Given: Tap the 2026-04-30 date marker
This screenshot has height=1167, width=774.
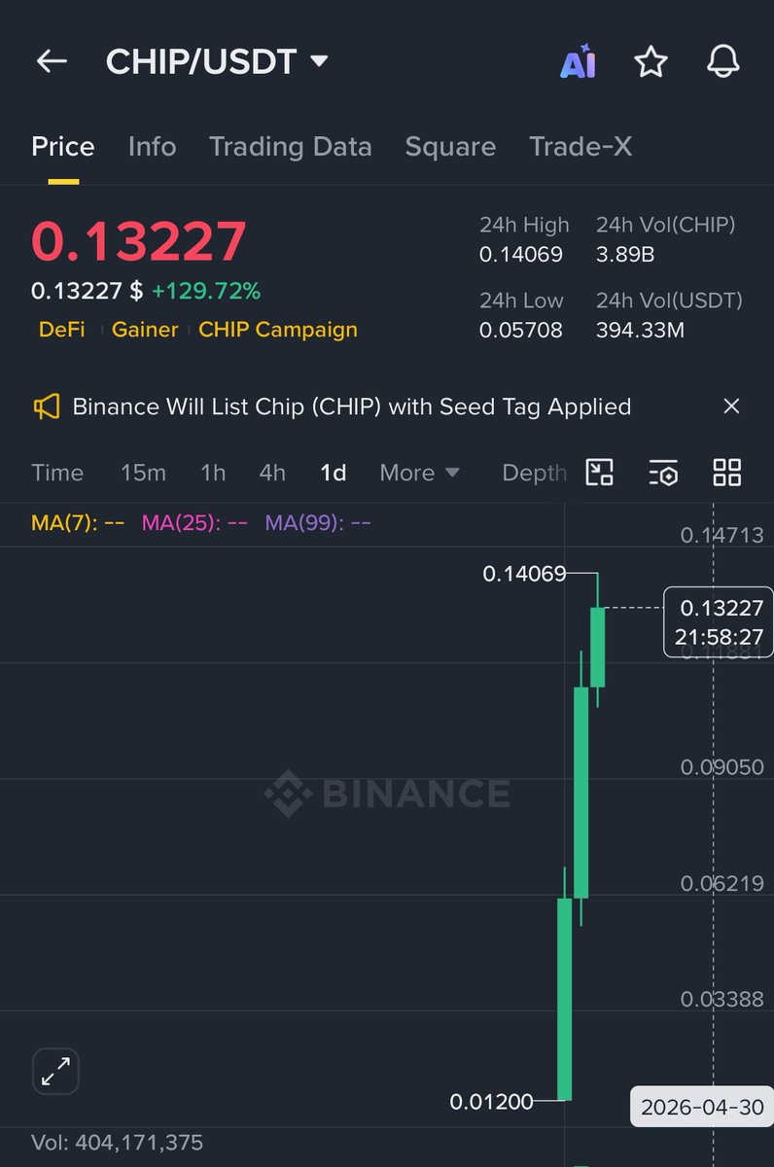Looking at the screenshot, I should [702, 1107].
